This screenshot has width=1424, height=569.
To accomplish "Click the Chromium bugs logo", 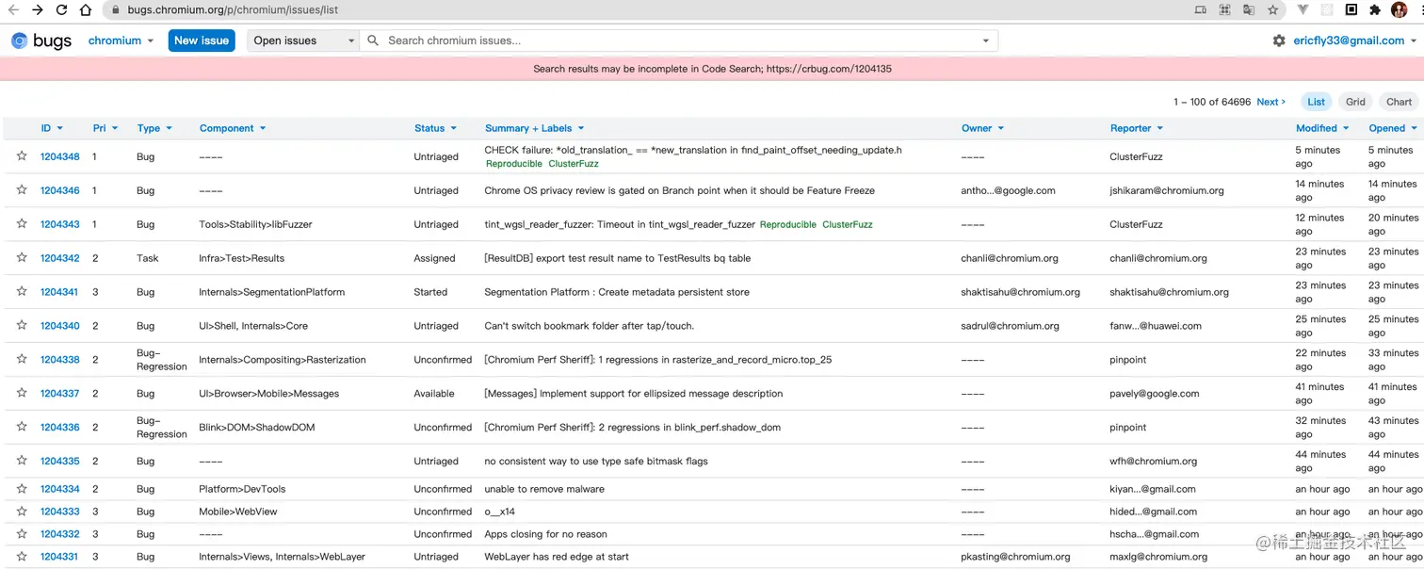I will coord(41,41).
